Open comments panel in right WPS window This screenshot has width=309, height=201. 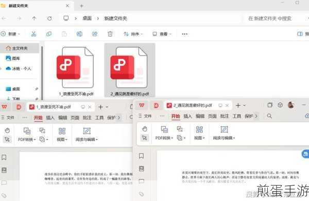[x=141, y=181]
